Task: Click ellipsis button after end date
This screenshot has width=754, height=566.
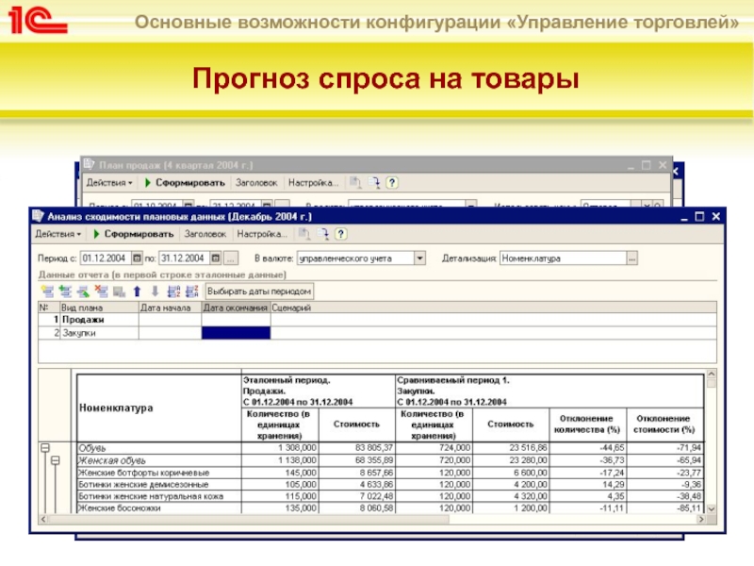Action: coord(233,257)
